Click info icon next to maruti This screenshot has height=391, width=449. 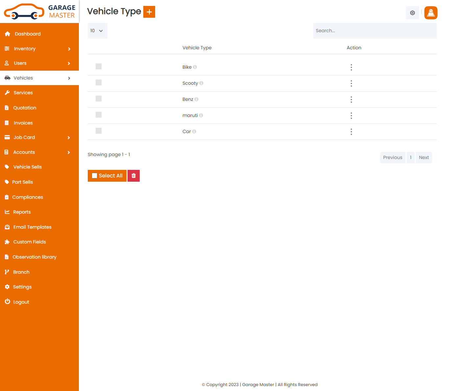tap(201, 115)
